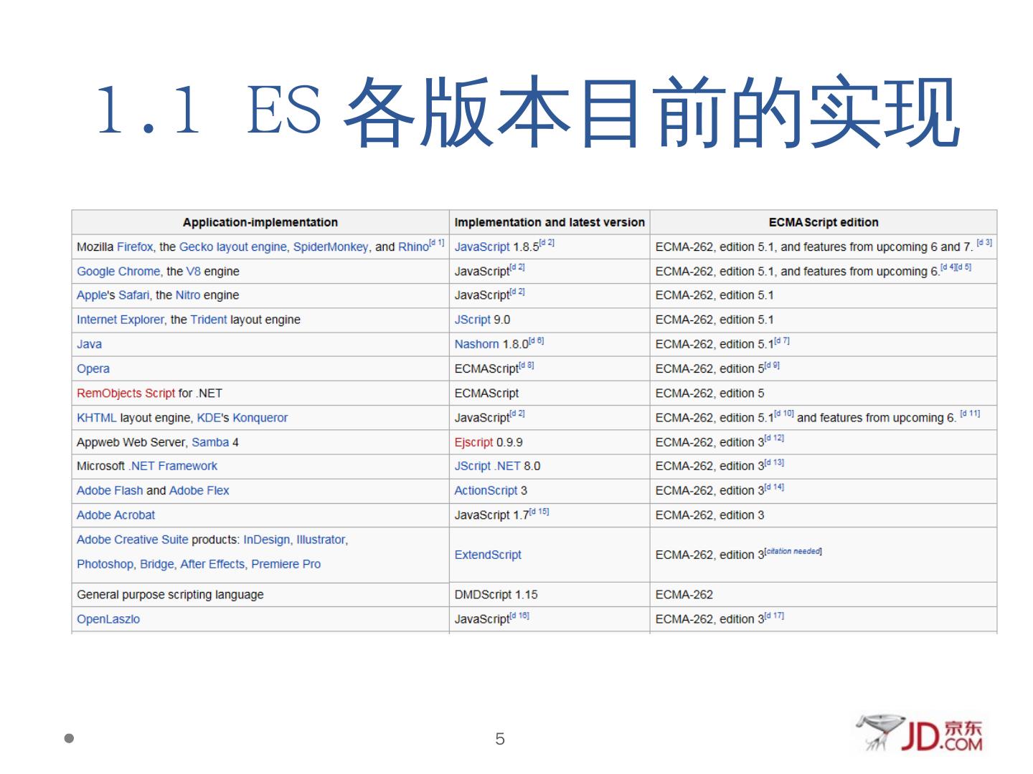Screen dimensions: 1033x774
Task: Open the Adobe Acrobat link
Action: 115,515
